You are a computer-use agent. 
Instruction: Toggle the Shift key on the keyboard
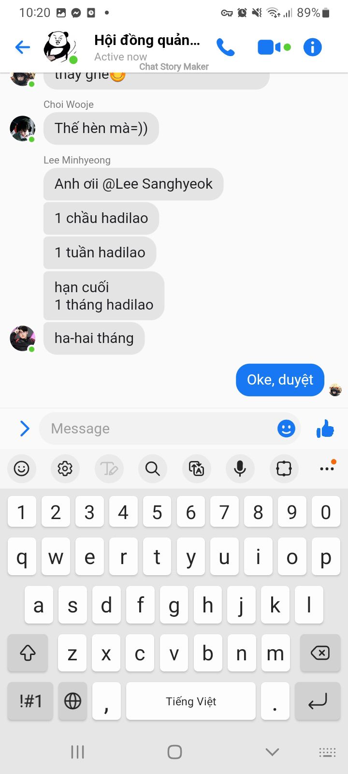point(28,653)
